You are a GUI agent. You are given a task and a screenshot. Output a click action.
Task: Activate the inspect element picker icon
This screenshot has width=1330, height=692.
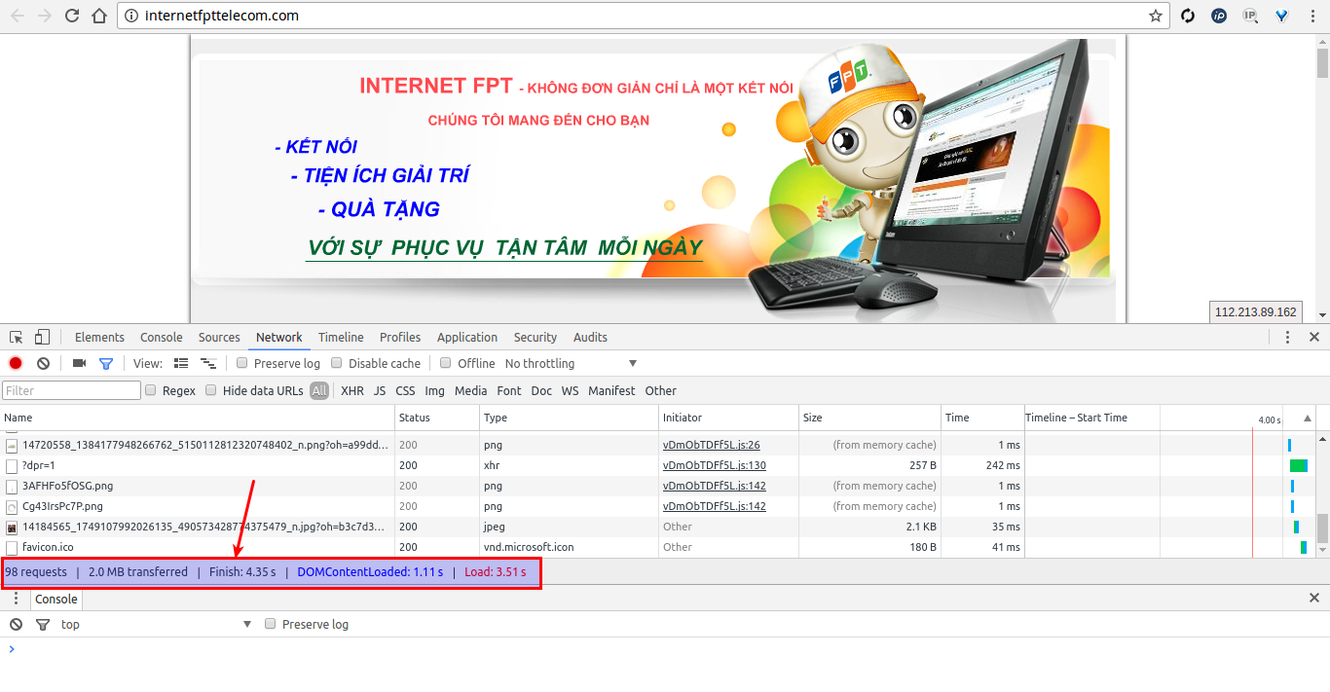[x=17, y=337]
